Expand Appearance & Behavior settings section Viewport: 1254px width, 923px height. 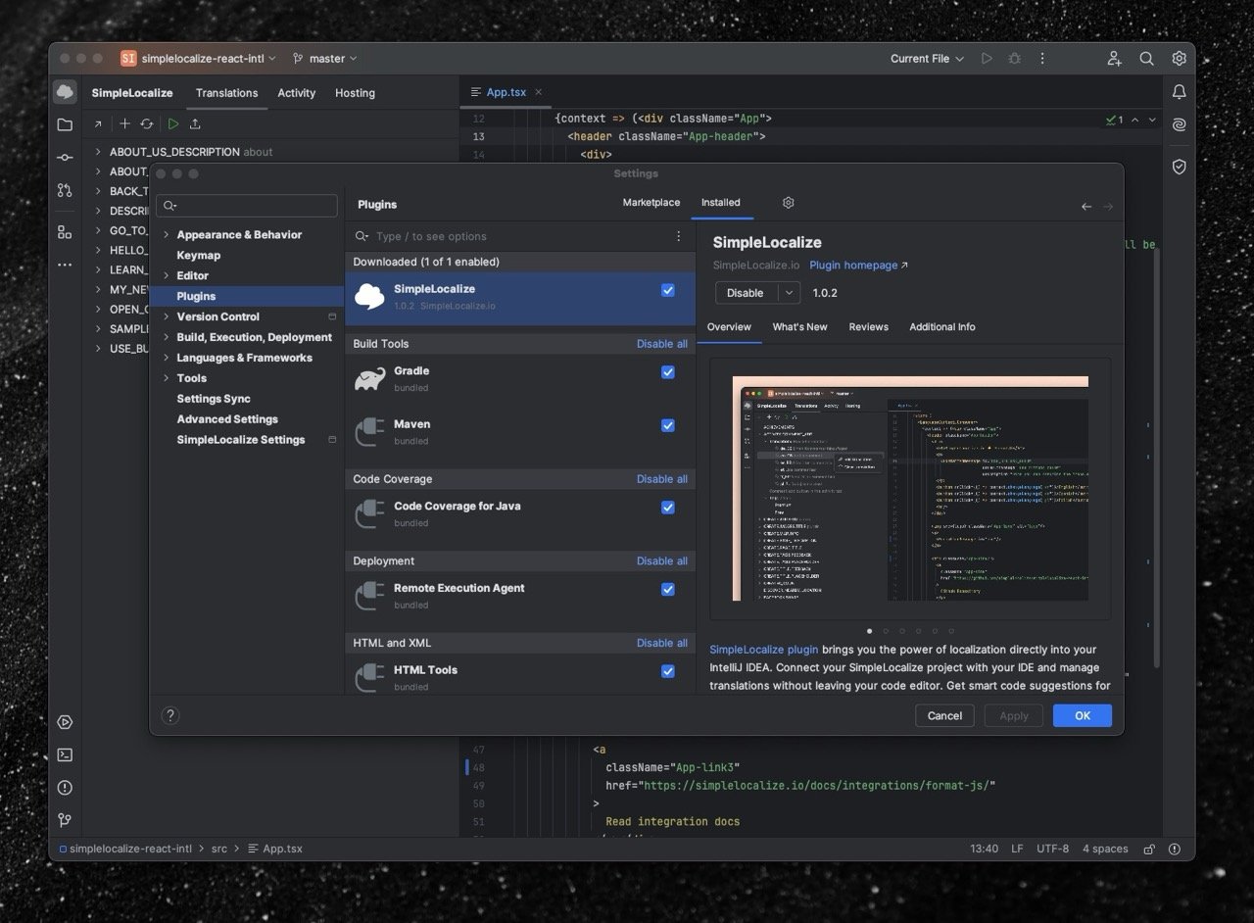(167, 235)
